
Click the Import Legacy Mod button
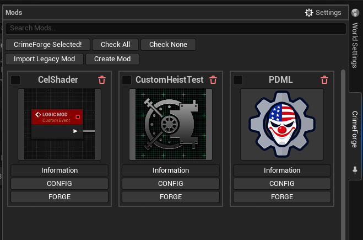click(44, 59)
